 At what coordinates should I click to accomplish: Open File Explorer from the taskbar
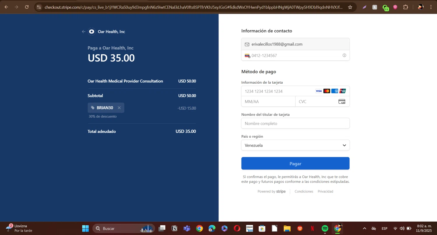(x=287, y=228)
